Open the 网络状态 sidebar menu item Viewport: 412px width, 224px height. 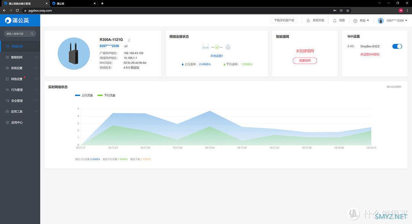point(20,46)
